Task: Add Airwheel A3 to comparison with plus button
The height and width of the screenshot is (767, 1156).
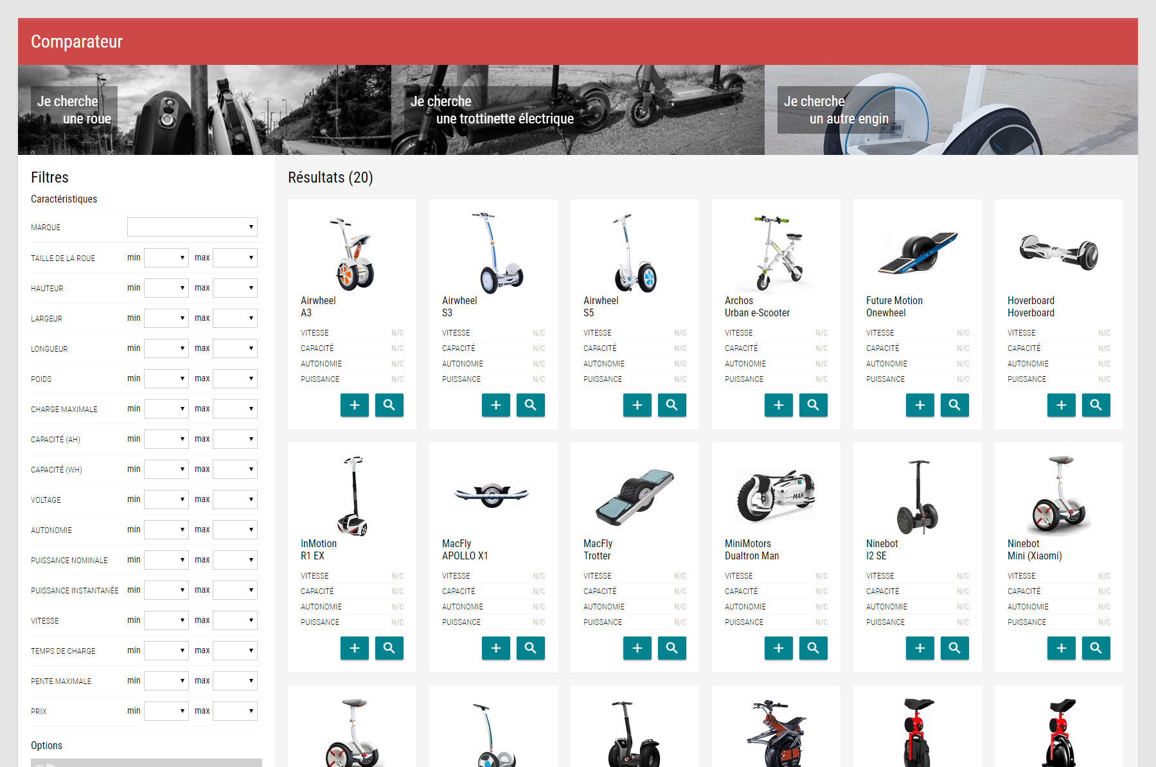Action: (x=355, y=405)
